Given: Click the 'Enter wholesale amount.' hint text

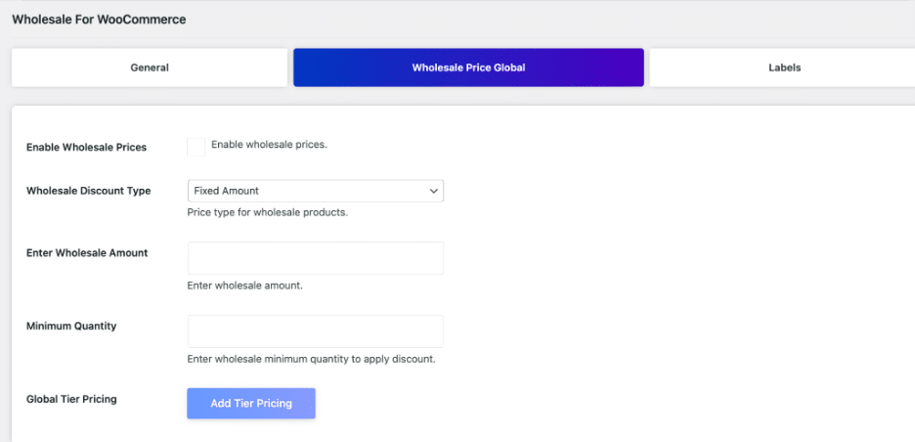Looking at the screenshot, I should click(245, 287).
